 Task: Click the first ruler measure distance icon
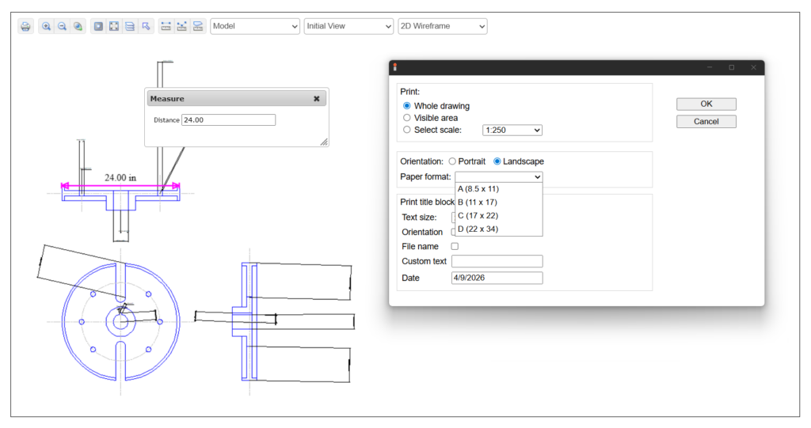coord(166,26)
